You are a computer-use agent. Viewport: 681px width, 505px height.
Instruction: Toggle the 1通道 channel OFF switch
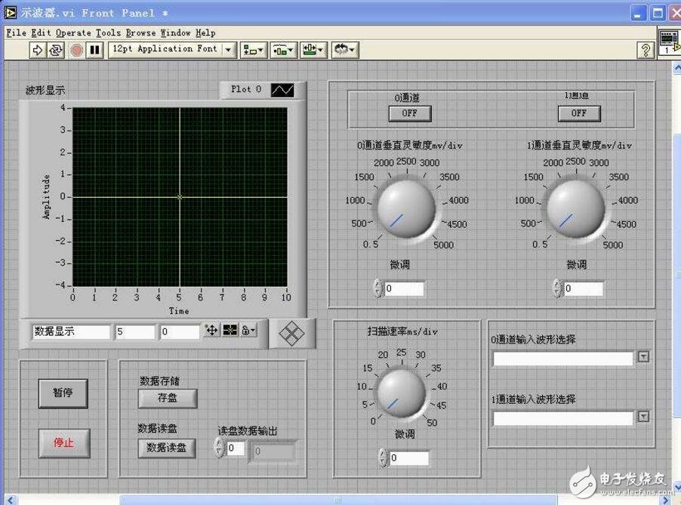click(x=578, y=113)
